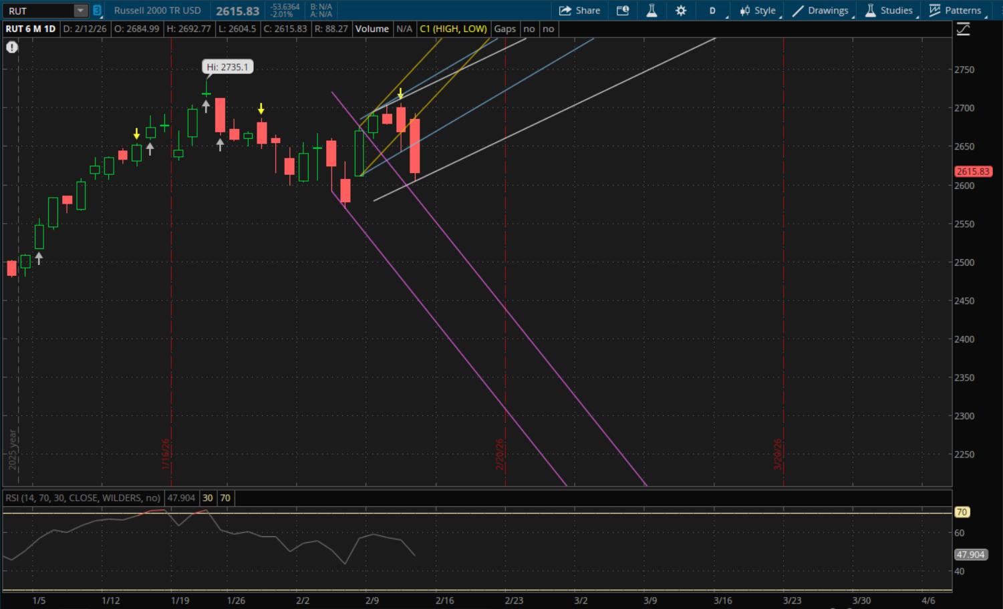This screenshot has width=1003, height=609.
Task: Click the red 2615.83 price axis label
Action: (x=972, y=172)
